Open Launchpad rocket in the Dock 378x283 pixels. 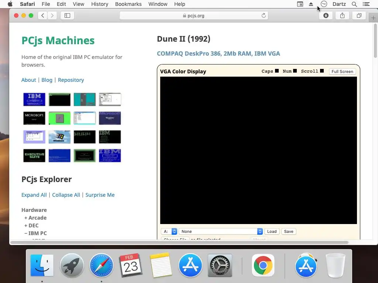[x=72, y=265]
